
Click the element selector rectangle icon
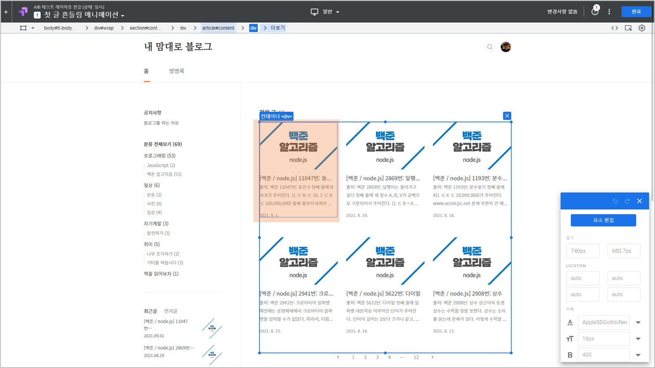tap(23, 28)
